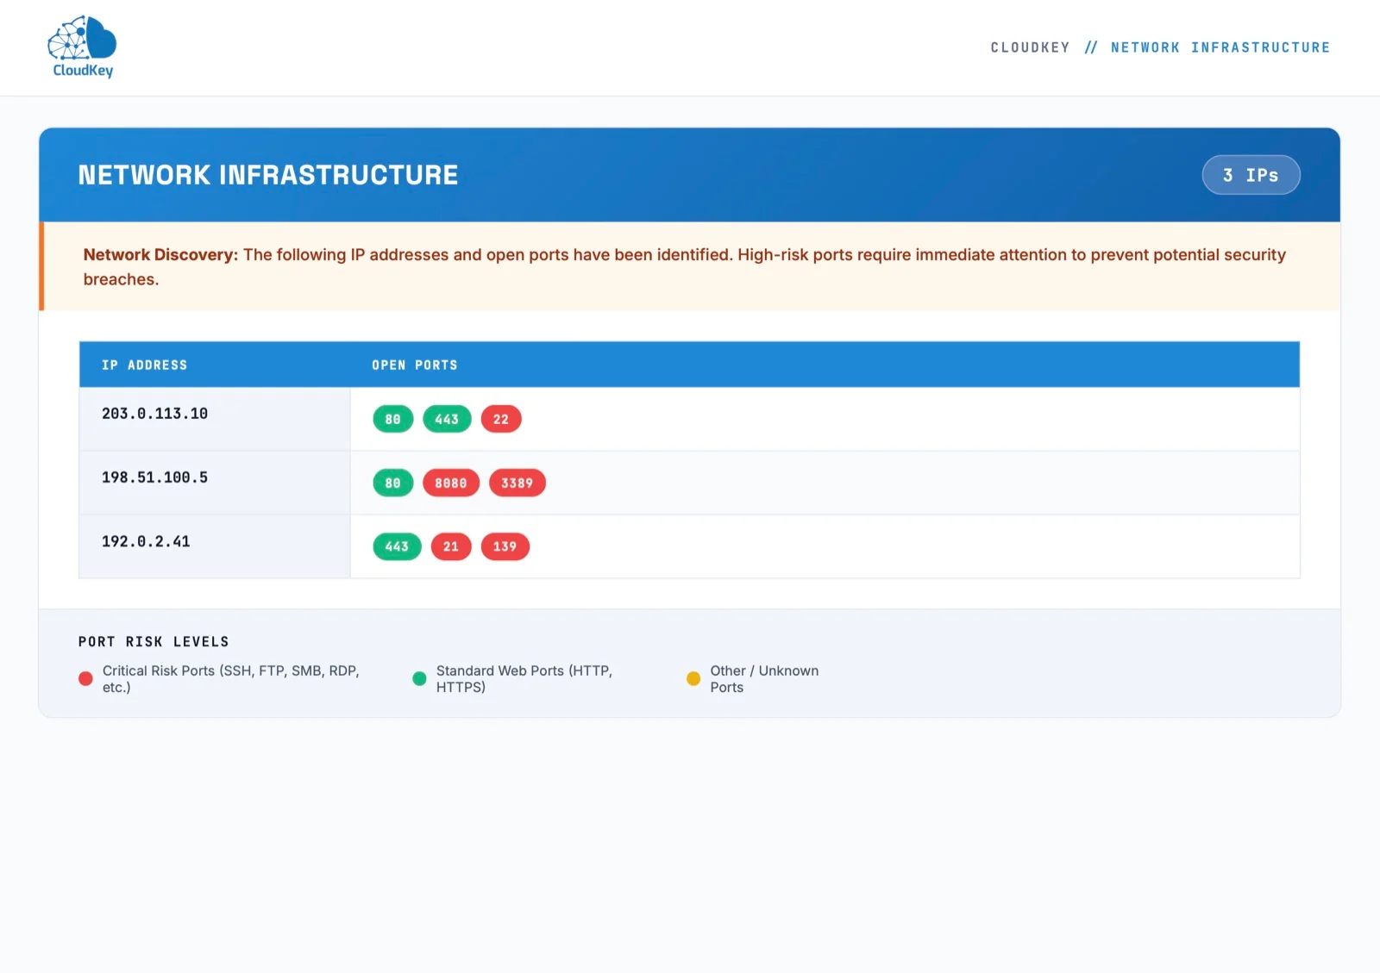The width and height of the screenshot is (1380, 973).
Task: Click the CLOUDKEY breadcrumb text
Action: [x=1030, y=47]
